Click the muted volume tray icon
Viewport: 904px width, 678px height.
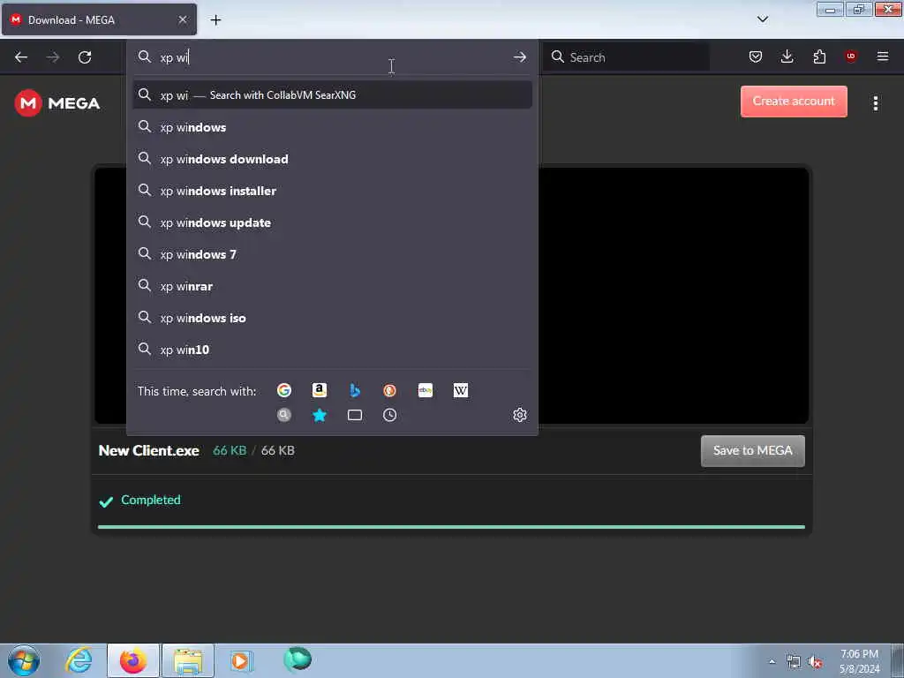click(815, 662)
